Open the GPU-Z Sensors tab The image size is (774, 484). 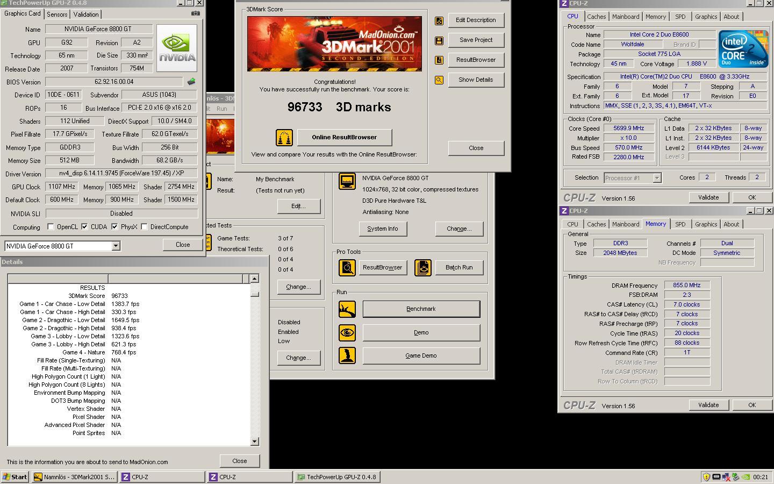57,15
